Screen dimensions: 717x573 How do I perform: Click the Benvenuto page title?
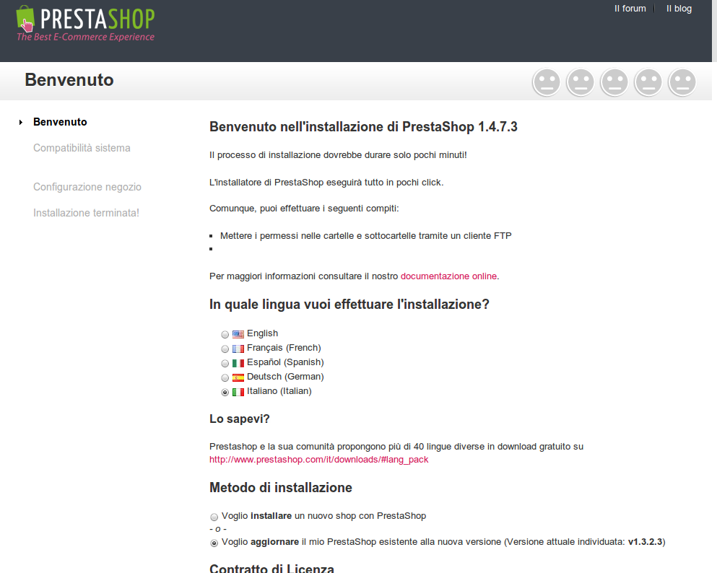pos(69,80)
